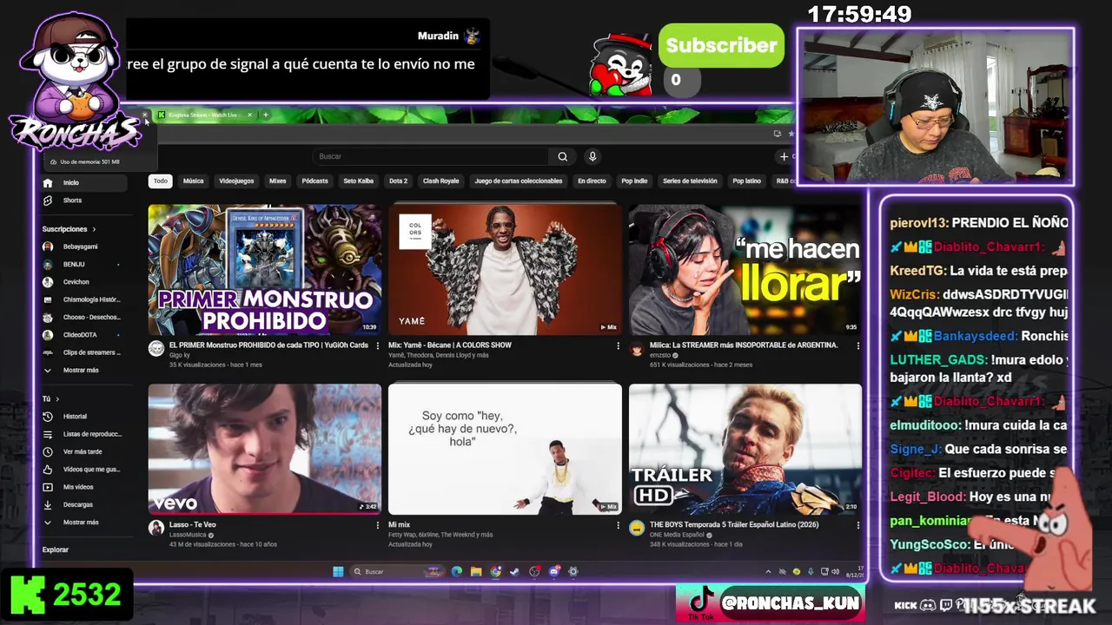Open Microsoft Edge from the taskbar
Image resolution: width=1112 pixels, height=625 pixels.
point(457,571)
